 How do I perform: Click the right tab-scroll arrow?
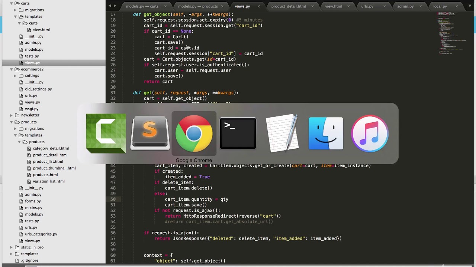[x=115, y=6]
